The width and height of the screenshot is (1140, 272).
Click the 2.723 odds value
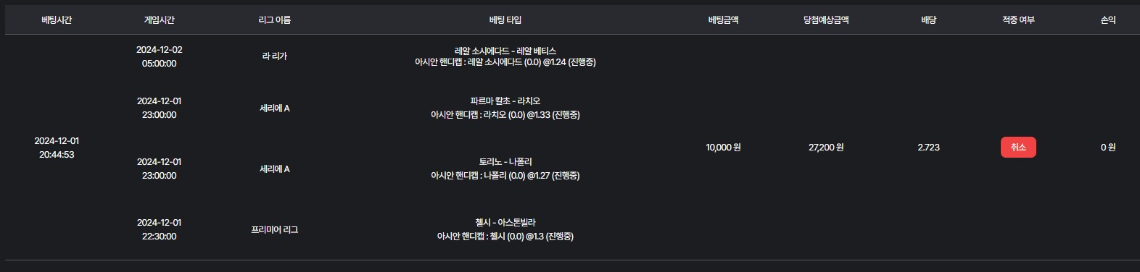click(928, 148)
